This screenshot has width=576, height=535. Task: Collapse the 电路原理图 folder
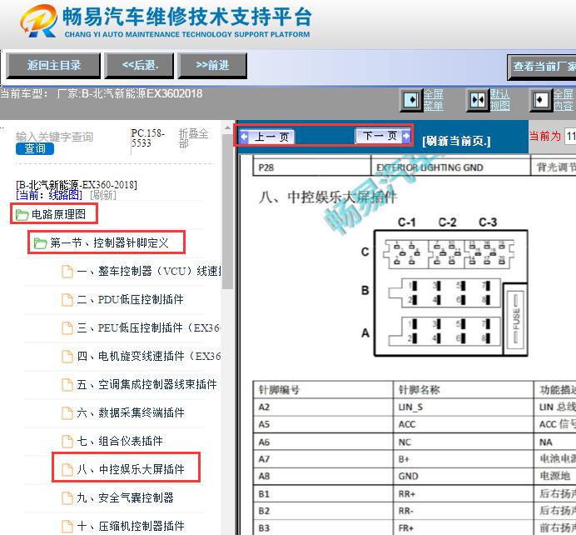coord(58,214)
